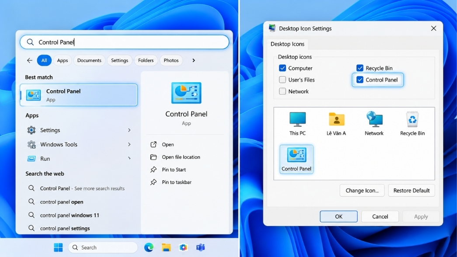Confirm with the OK button
457x257 pixels.
338,216
